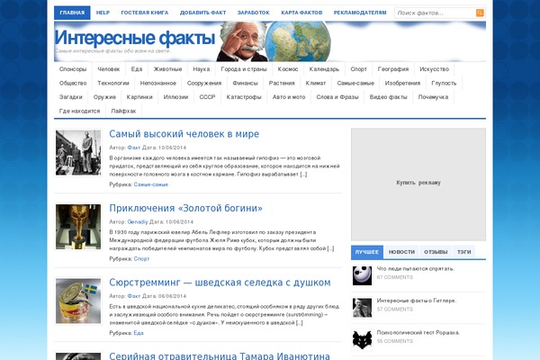Viewport: 540px width, 360px height.
Task: Open the HELP top menu item
Action: click(x=103, y=13)
